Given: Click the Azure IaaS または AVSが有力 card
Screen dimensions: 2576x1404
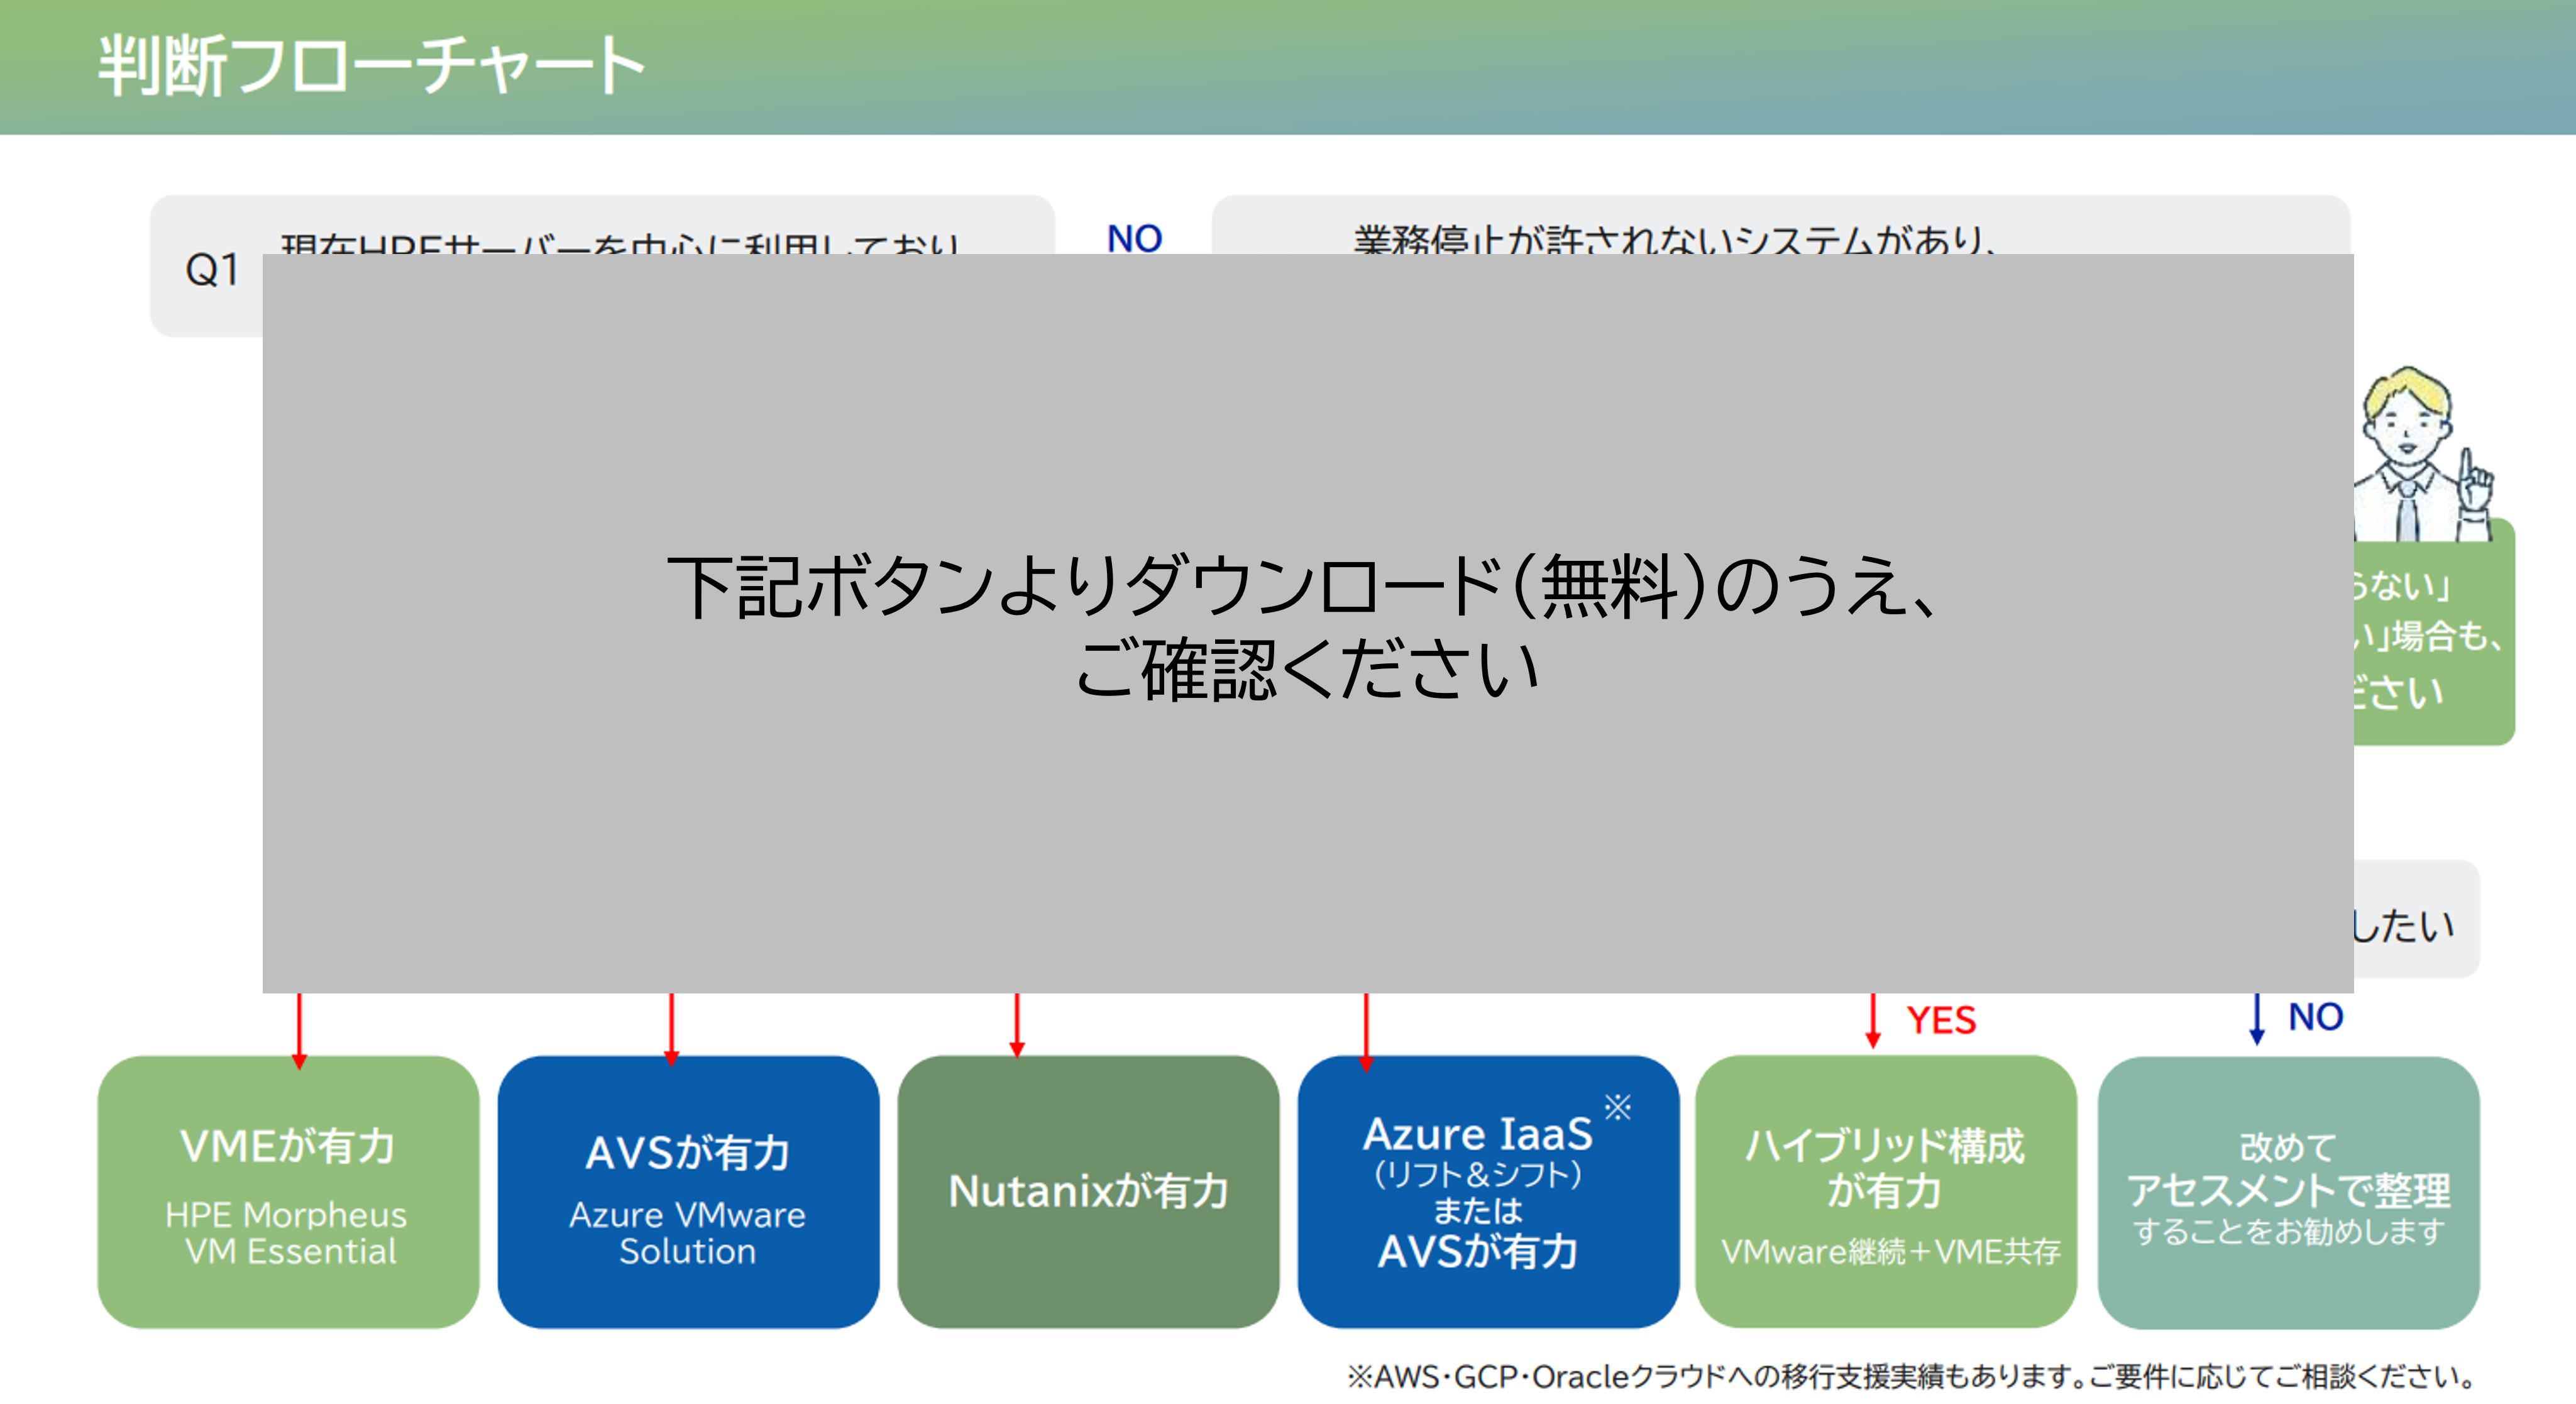Looking at the screenshot, I should pyautogui.click(x=1488, y=1191).
